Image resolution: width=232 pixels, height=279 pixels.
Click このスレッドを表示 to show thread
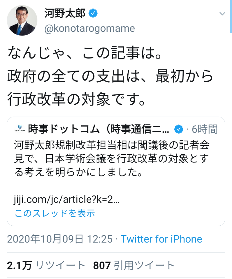[55, 213]
